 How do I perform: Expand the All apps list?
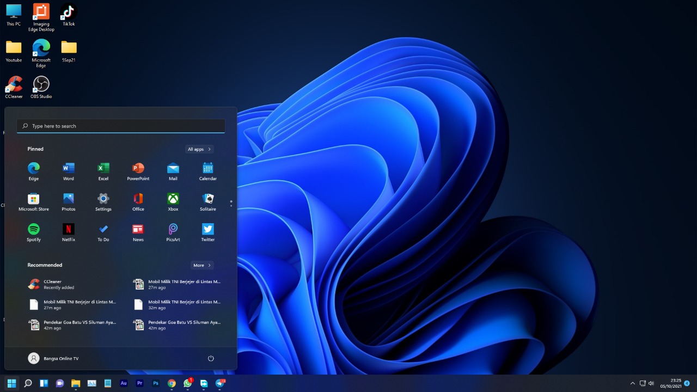coord(199,149)
